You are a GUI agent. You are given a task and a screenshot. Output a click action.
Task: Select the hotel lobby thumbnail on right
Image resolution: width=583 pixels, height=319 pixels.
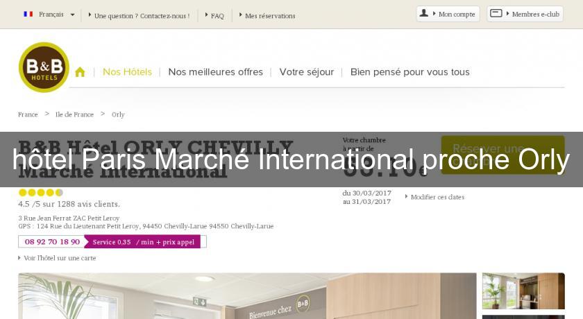tap(523, 291)
